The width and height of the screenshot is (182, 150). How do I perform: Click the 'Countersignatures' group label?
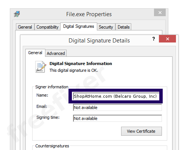tap(52, 146)
